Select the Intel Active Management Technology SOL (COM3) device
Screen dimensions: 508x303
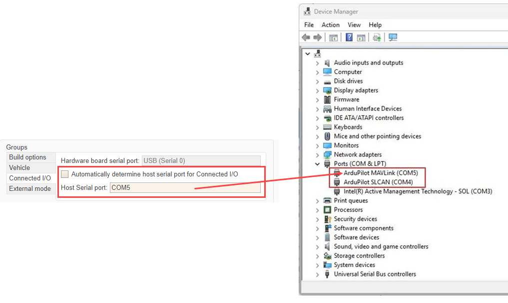click(418, 191)
